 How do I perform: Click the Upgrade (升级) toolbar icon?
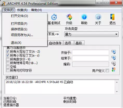(69, 17)
